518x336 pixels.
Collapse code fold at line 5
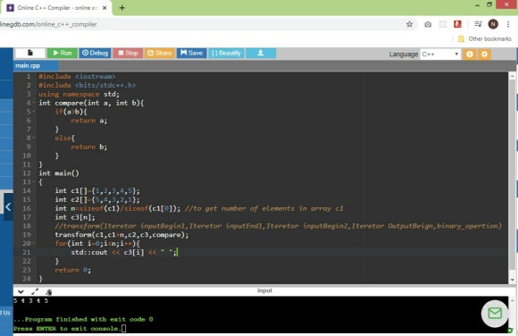(x=33, y=112)
